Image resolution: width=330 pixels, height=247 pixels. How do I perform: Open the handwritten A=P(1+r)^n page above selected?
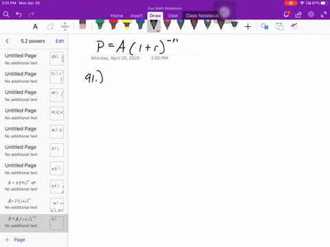[34, 205]
